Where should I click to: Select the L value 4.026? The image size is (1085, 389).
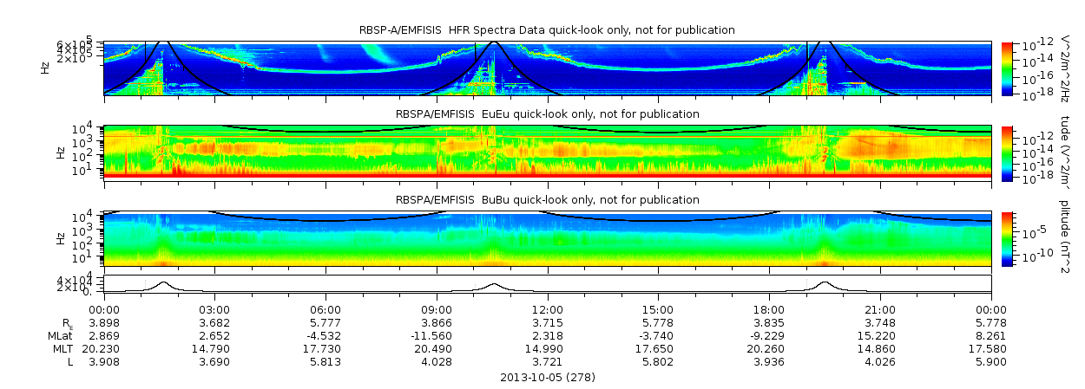(880, 361)
